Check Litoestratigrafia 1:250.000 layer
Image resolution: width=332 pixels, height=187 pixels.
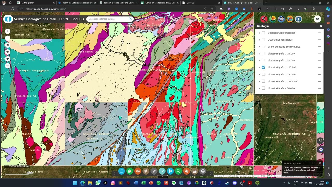point(263,74)
